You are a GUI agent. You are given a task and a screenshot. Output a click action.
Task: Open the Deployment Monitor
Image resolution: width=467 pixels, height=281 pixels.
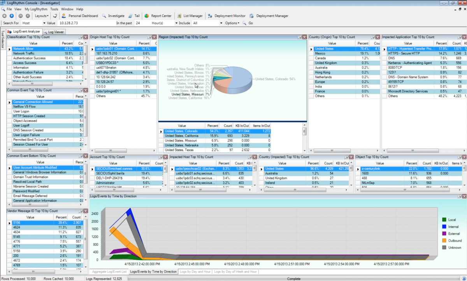227,16
